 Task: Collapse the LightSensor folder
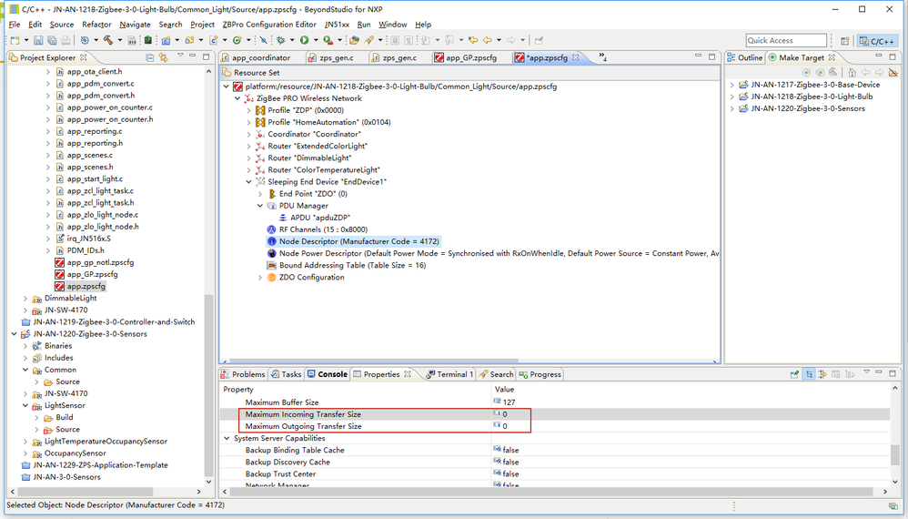[x=25, y=405]
